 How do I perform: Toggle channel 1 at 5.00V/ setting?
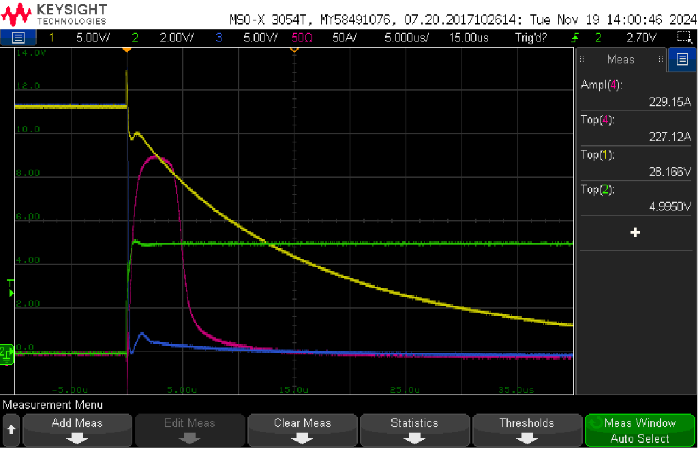(x=80, y=37)
